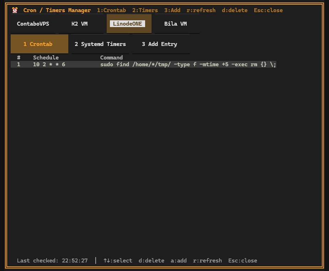Open the Timers view via 2:Timers
329x271 pixels.
pyautogui.click(x=145, y=10)
